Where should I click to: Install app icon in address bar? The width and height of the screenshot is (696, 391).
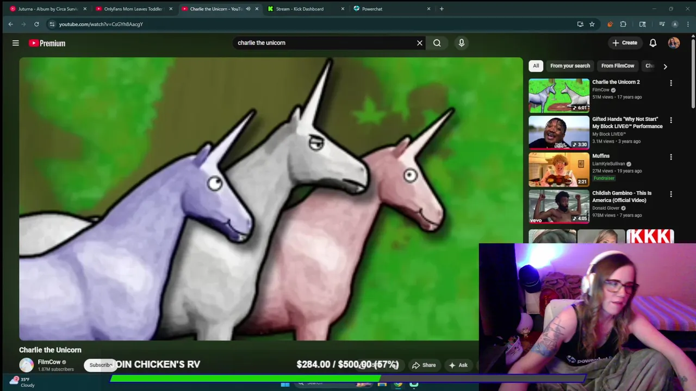580,24
